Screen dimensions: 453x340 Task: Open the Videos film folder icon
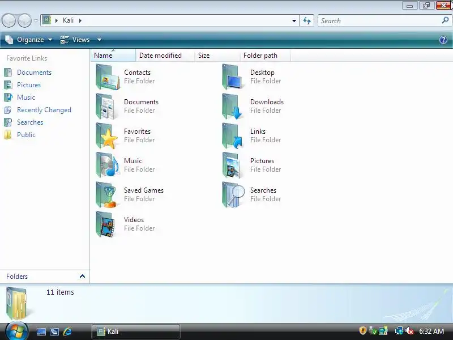coord(106,224)
